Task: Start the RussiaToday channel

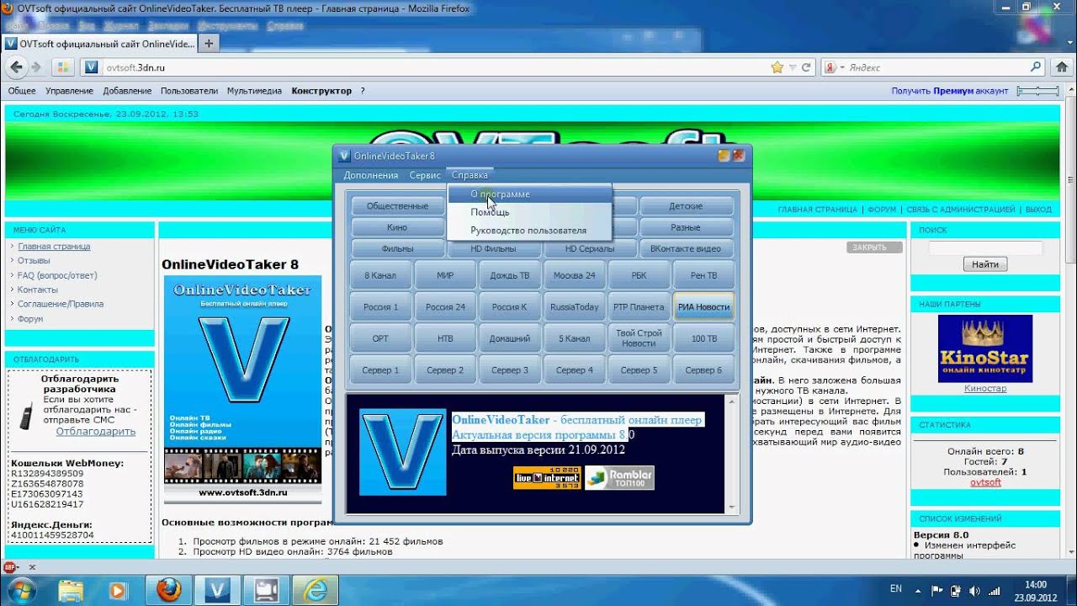Action: [x=575, y=307]
